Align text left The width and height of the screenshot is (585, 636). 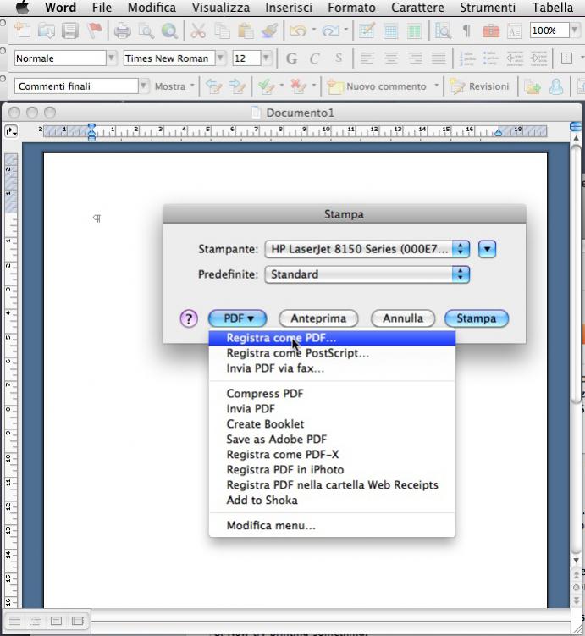coord(367,58)
